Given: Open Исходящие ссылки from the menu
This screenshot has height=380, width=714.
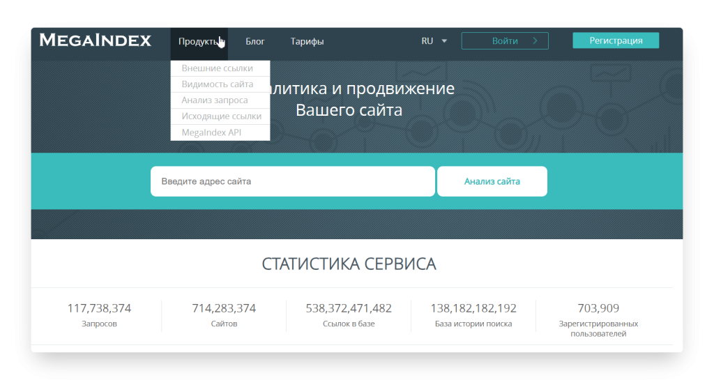Looking at the screenshot, I should (x=221, y=116).
